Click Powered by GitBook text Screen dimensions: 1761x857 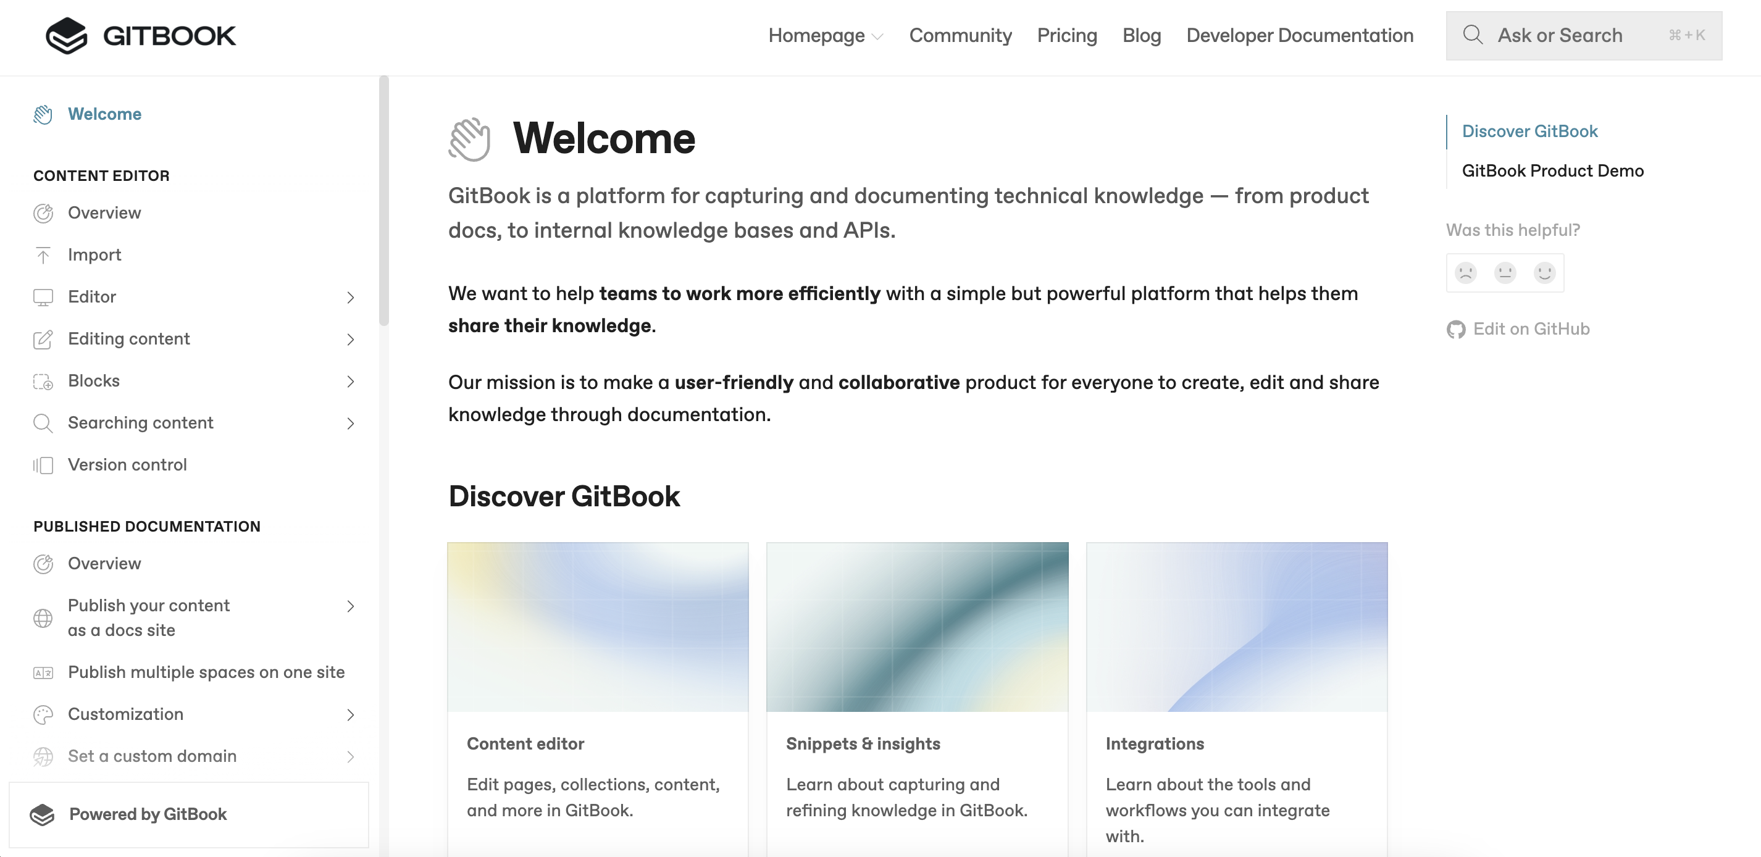coord(148,814)
